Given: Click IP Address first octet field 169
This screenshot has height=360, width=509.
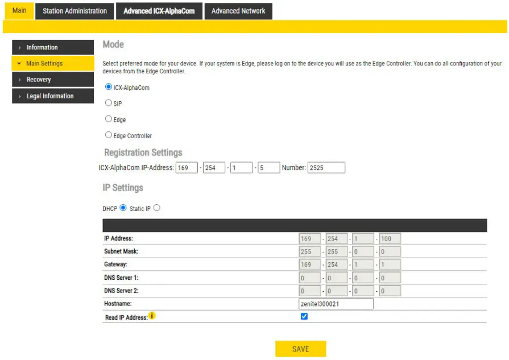Looking at the screenshot, I should point(310,239).
